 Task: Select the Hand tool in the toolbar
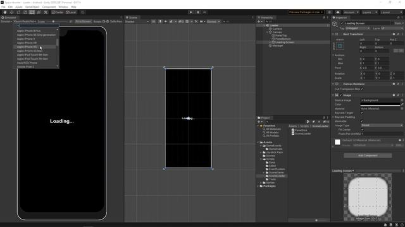tap(5, 13)
